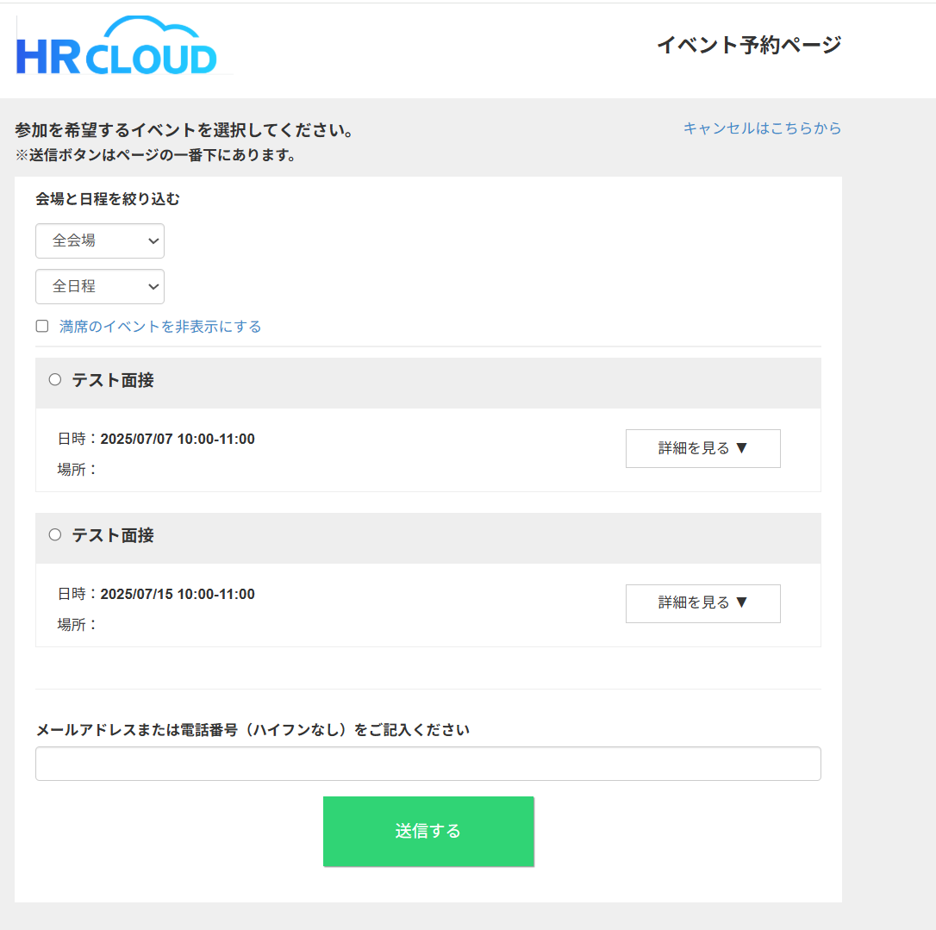Image resolution: width=936 pixels, height=930 pixels.
Task: Click the HR Cloud logo
Action: pos(117,46)
